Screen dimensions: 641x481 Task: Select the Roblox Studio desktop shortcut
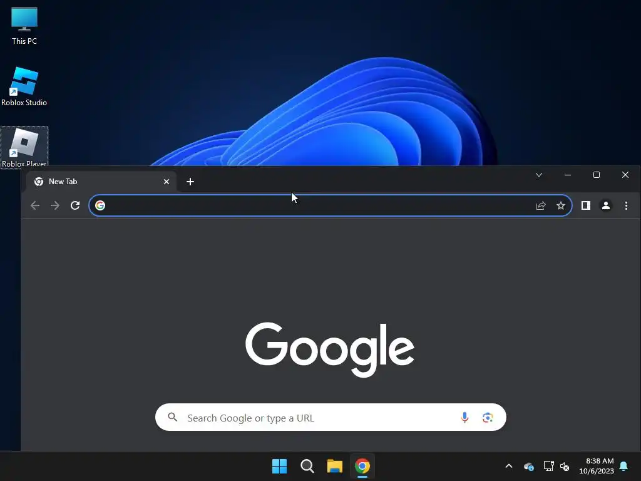tap(24, 86)
